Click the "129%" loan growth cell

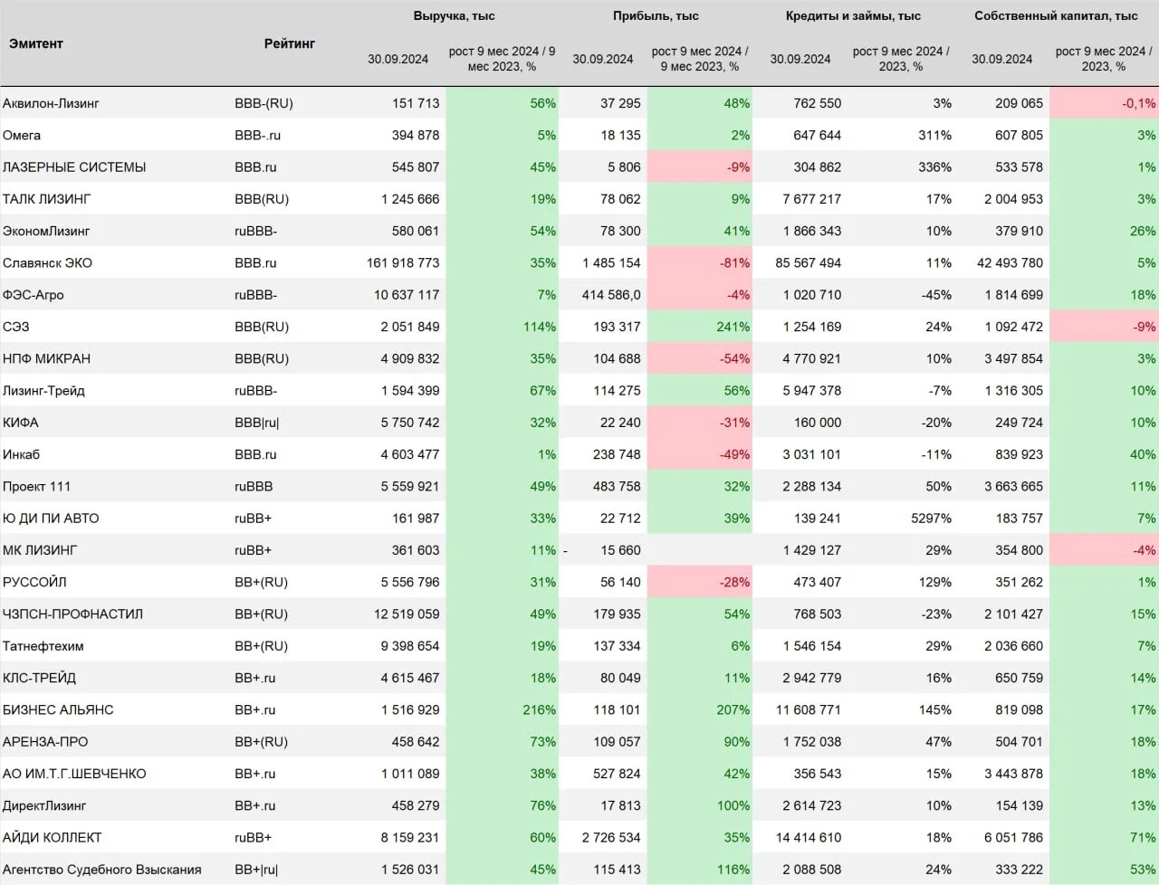click(x=934, y=582)
